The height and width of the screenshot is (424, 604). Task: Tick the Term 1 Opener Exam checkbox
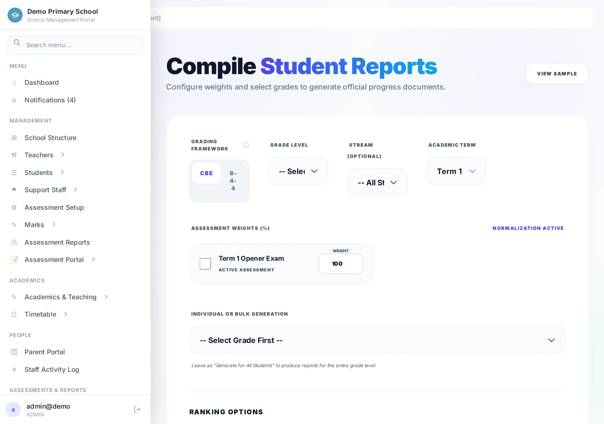coord(205,264)
